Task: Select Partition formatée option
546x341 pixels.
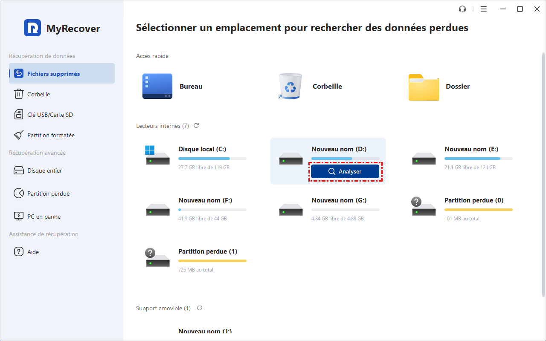Action: pyautogui.click(x=51, y=135)
